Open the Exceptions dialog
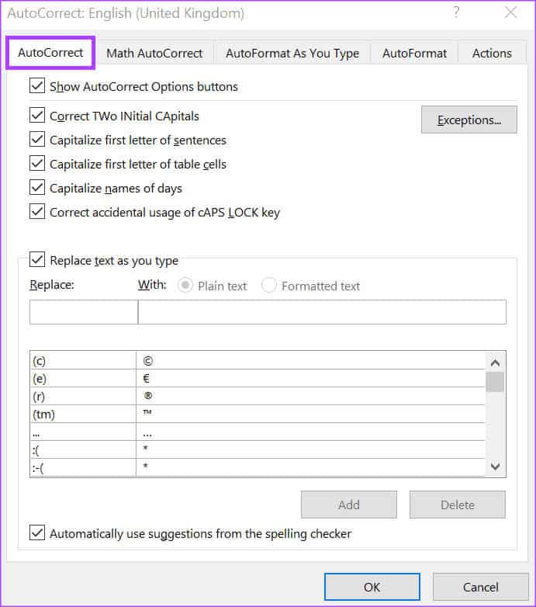This screenshot has height=607, width=536. pyautogui.click(x=469, y=120)
